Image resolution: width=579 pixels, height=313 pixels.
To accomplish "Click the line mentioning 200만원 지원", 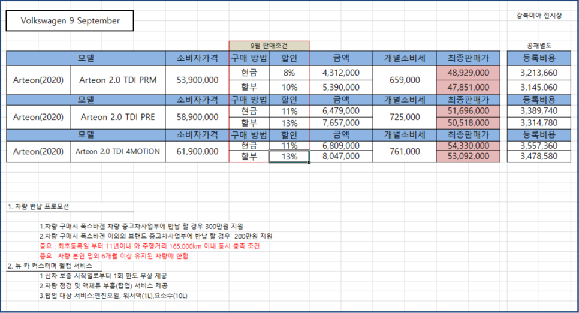I will point(156,236).
